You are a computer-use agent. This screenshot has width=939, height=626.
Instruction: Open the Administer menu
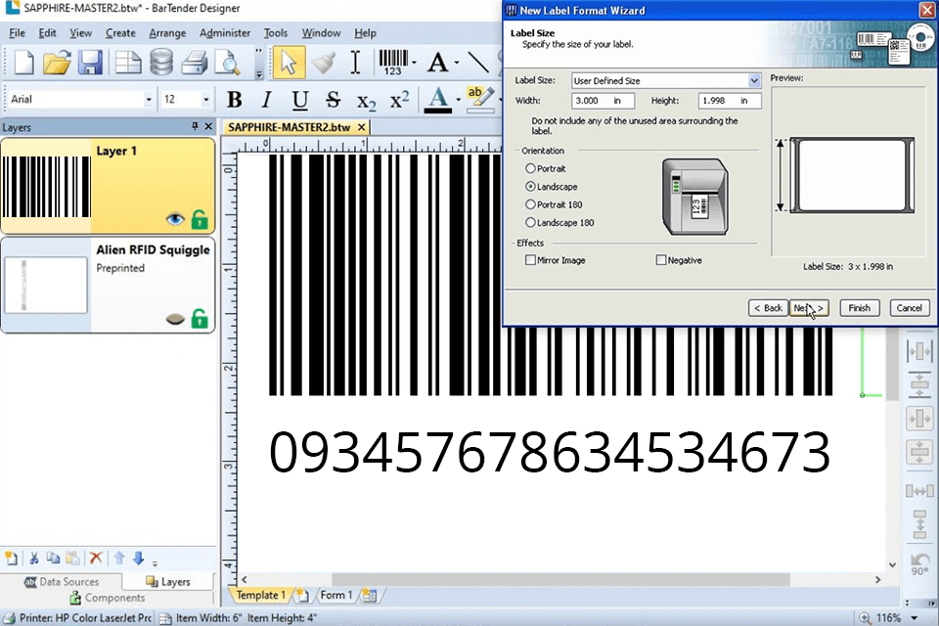pyautogui.click(x=225, y=33)
